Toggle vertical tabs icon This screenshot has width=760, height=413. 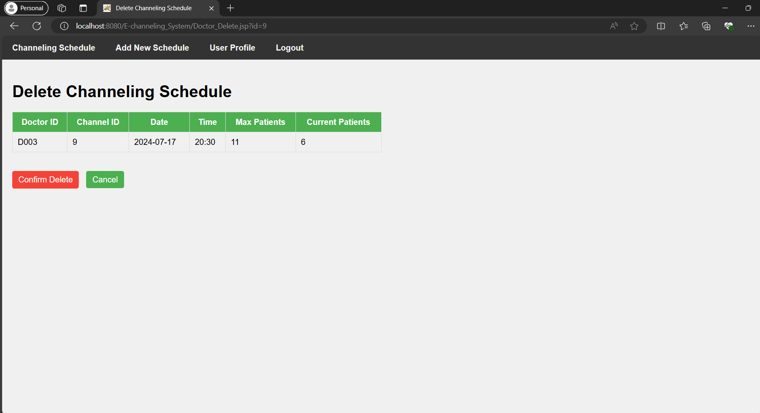83,8
